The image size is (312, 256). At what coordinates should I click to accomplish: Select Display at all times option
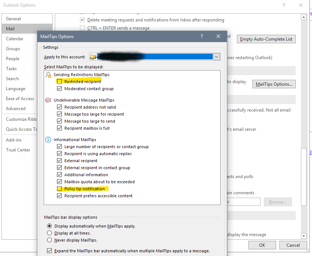(49, 233)
